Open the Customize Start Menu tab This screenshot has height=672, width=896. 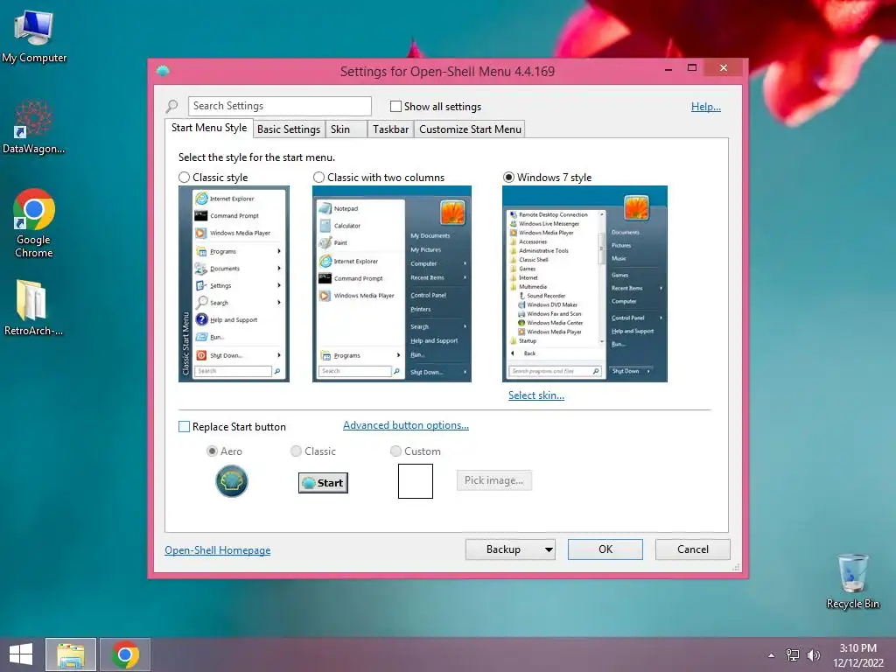[470, 129]
